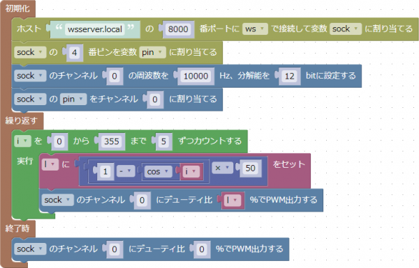
Task: Open sock dropdown in loop PWM output block
Action: point(58,200)
